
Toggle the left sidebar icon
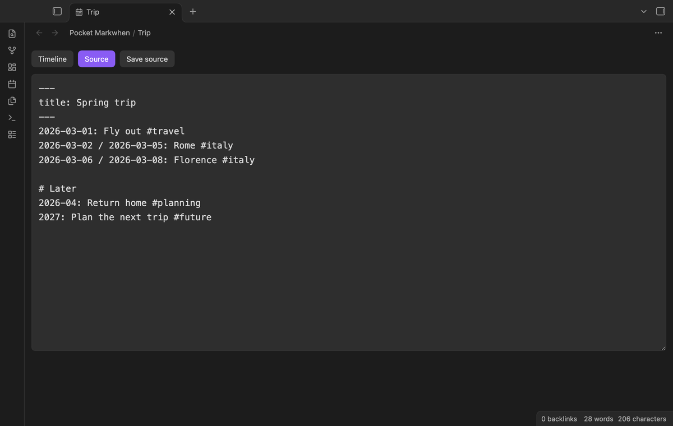57,11
